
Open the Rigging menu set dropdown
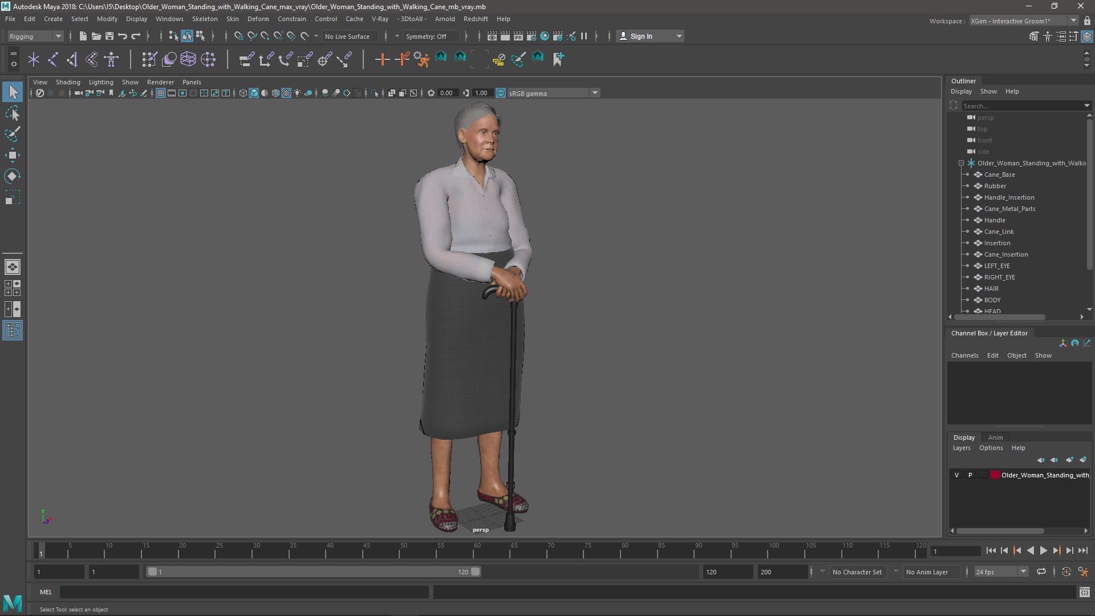pos(35,36)
